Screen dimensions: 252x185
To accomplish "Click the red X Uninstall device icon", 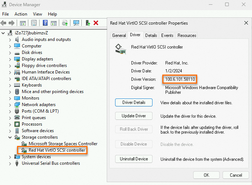I will (96, 23).
